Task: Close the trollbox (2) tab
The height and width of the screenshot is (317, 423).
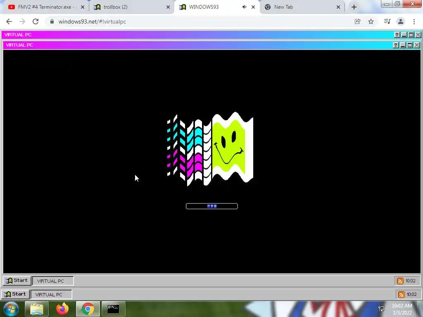Action: [x=168, y=7]
